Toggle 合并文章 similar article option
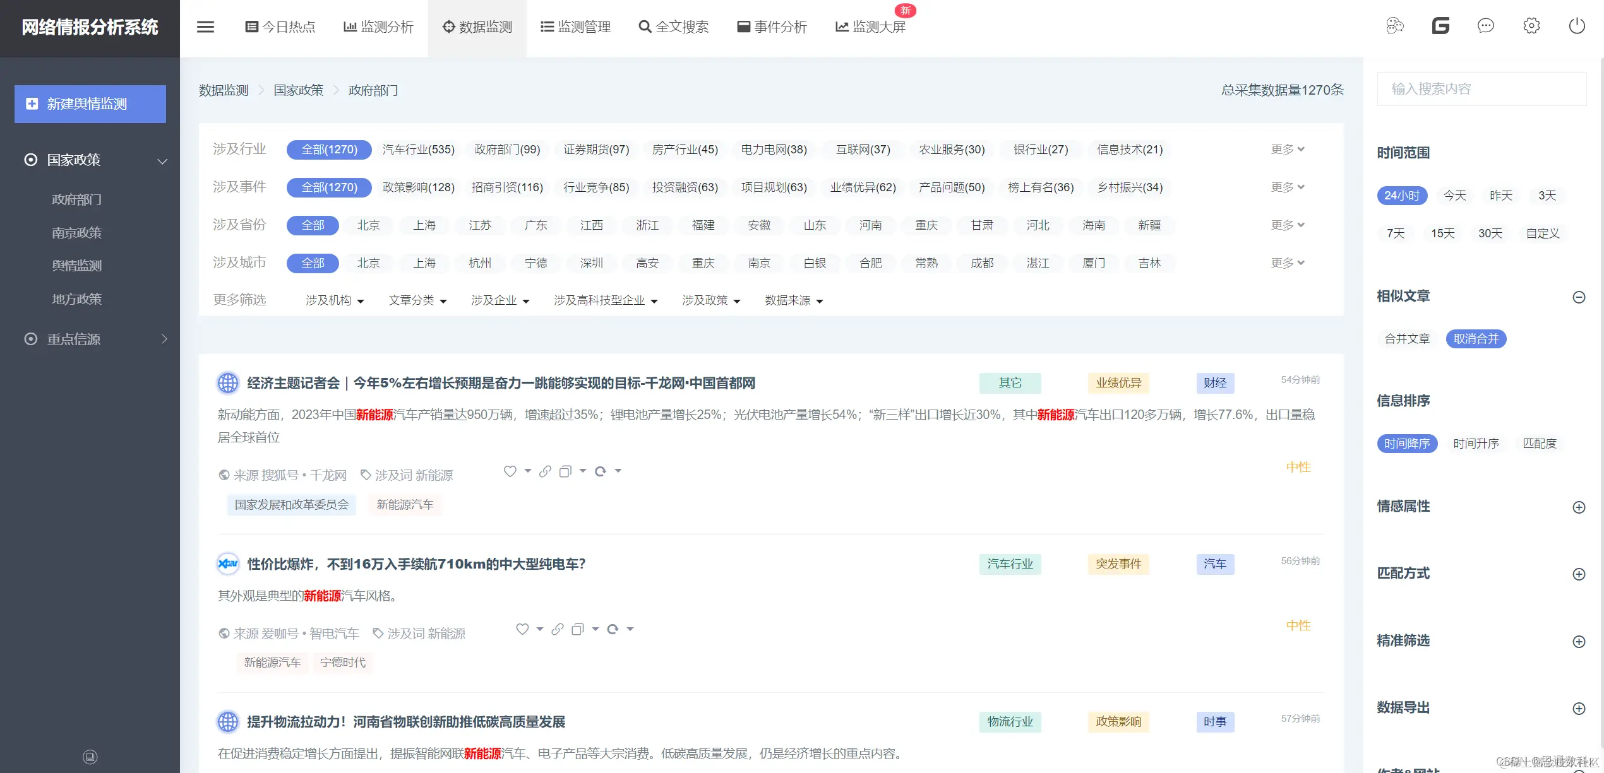The width and height of the screenshot is (1604, 773). [1407, 339]
